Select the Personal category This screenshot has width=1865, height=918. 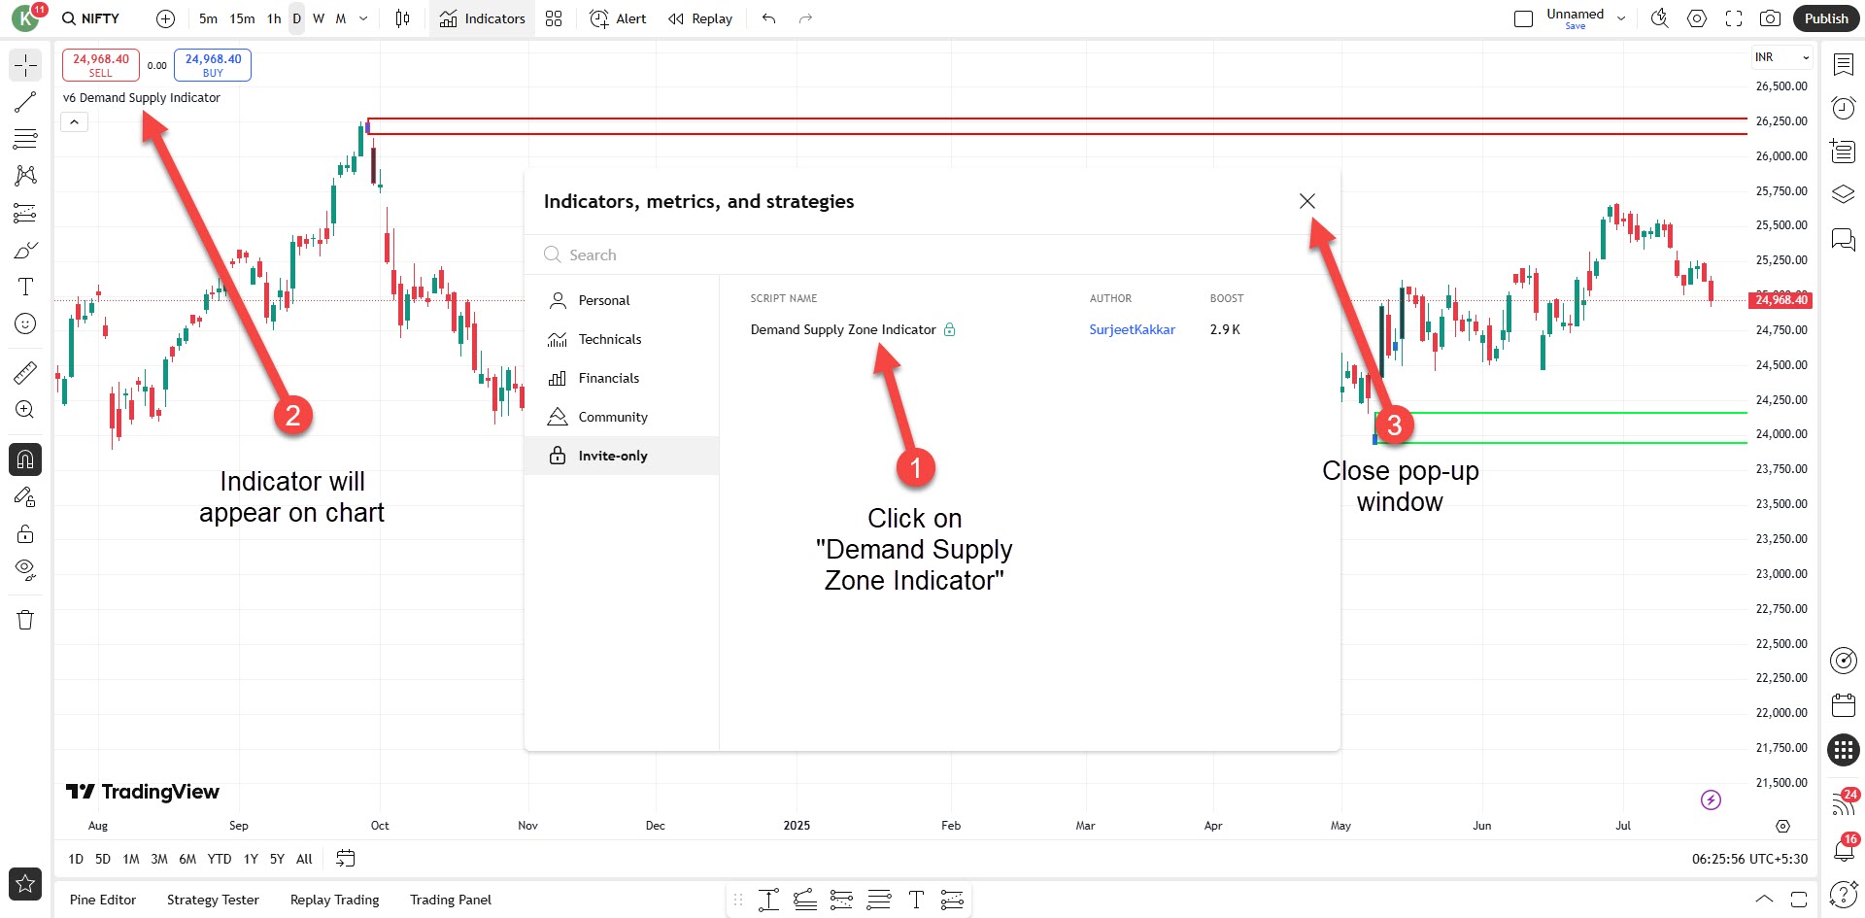click(x=622, y=300)
